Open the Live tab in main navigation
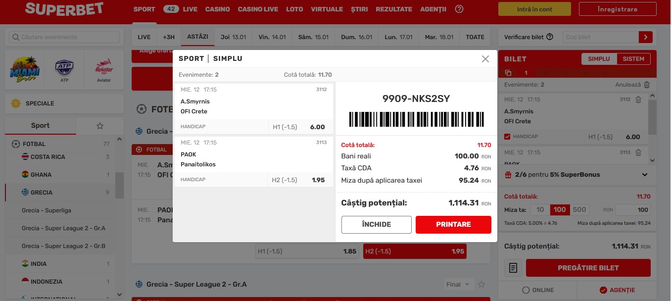The width and height of the screenshot is (671, 301). tap(190, 9)
